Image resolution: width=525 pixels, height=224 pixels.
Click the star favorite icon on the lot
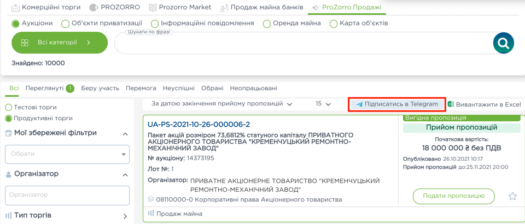(x=512, y=196)
